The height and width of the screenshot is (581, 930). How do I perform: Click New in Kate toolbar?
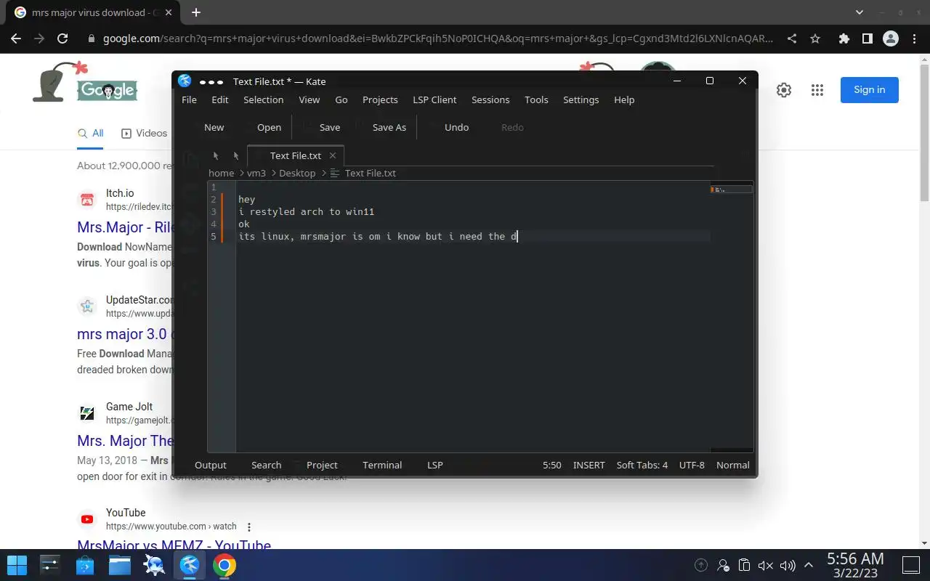point(214,127)
